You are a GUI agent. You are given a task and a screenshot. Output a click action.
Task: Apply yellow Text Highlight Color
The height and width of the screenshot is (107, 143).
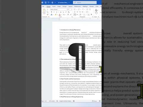click(x=56, y=15)
